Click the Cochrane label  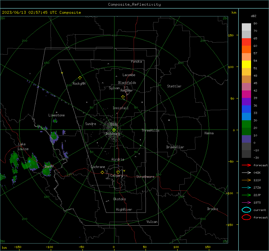click(98, 167)
